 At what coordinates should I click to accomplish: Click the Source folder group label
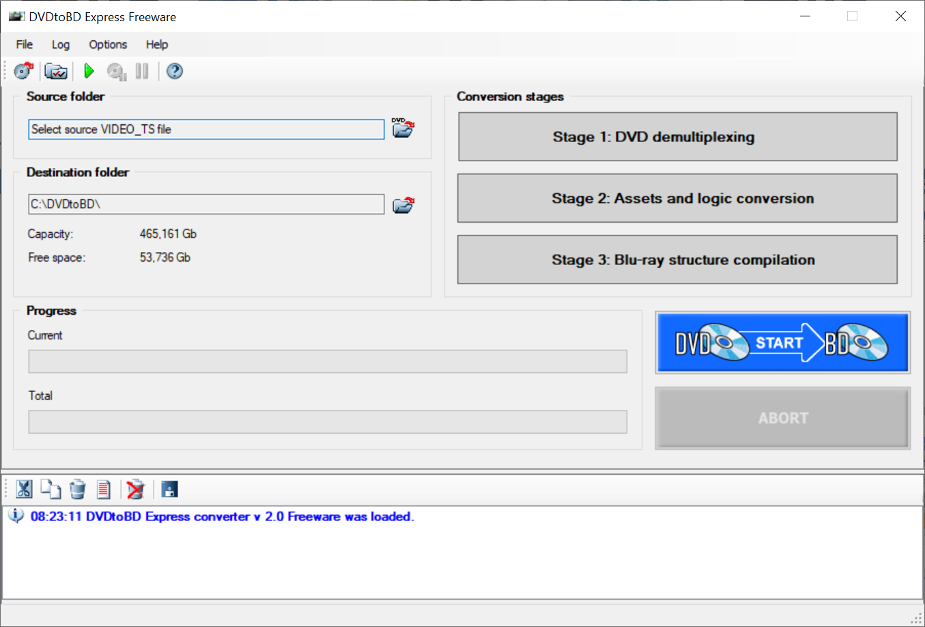(66, 96)
